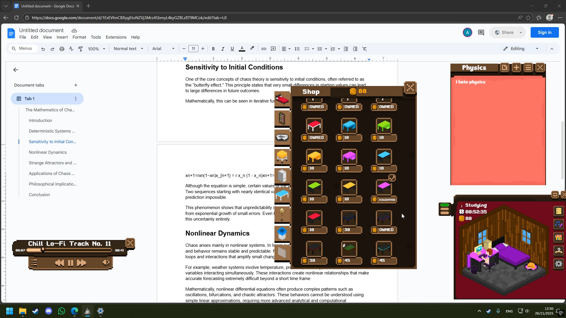This screenshot has width=566, height=318.
Task: Toggle bold formatting in the toolbar
Action: (213, 49)
